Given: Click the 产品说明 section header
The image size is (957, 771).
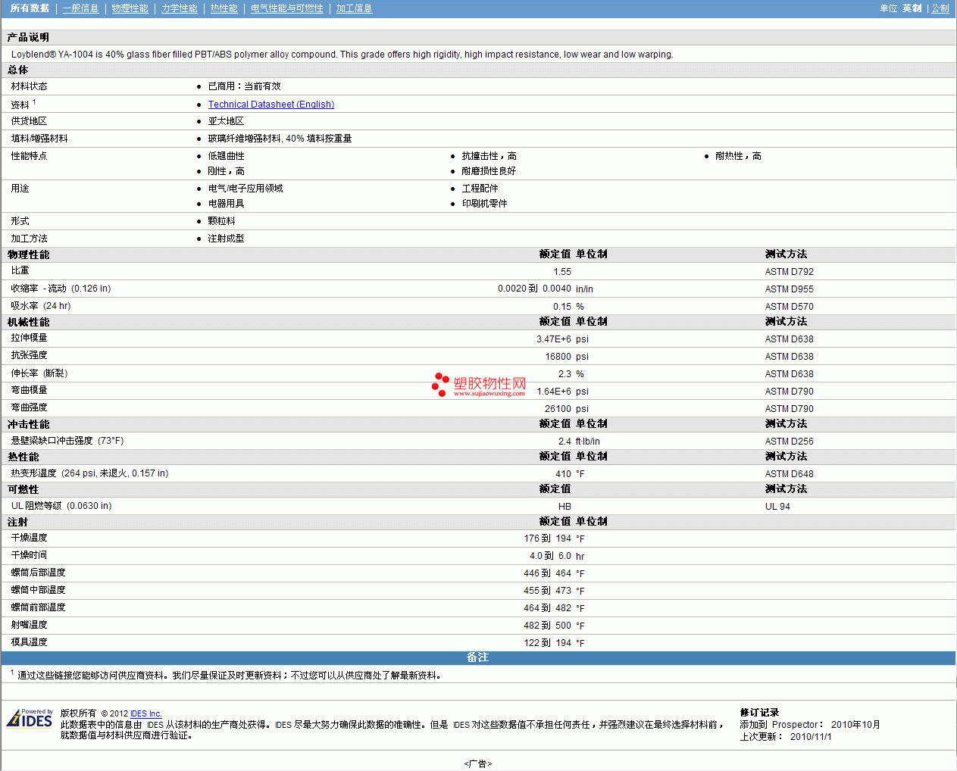Looking at the screenshot, I should pos(28,37).
